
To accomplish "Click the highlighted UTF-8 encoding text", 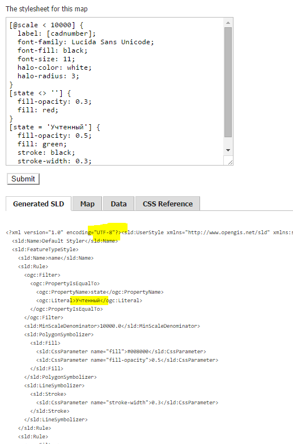I will (x=105, y=232).
